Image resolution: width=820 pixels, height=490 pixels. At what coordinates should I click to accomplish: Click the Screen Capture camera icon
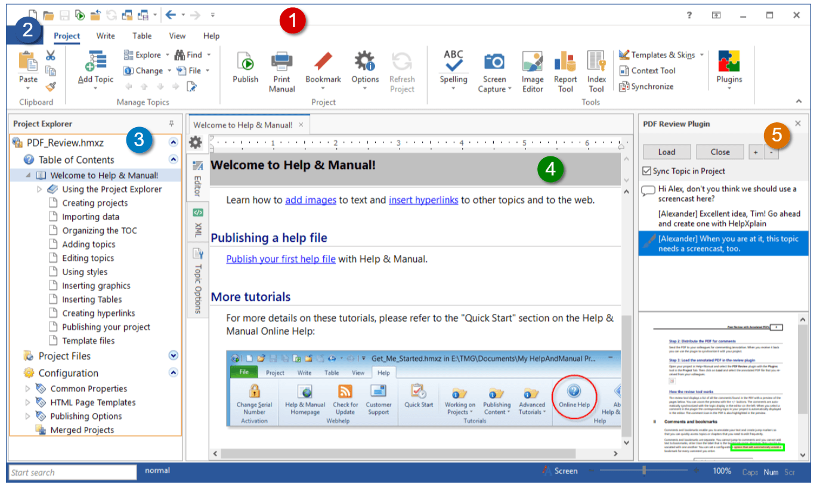click(x=494, y=61)
